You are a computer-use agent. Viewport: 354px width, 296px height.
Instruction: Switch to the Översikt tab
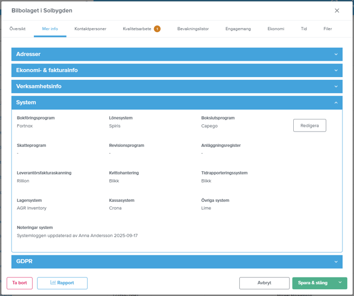(x=17, y=29)
